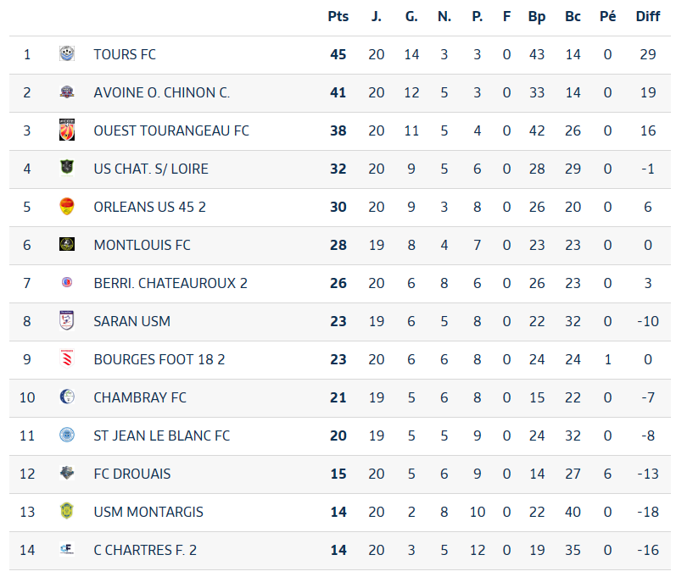Click the Bourges Foot 18 2 logo
The width and height of the screenshot is (676, 577).
67,358
